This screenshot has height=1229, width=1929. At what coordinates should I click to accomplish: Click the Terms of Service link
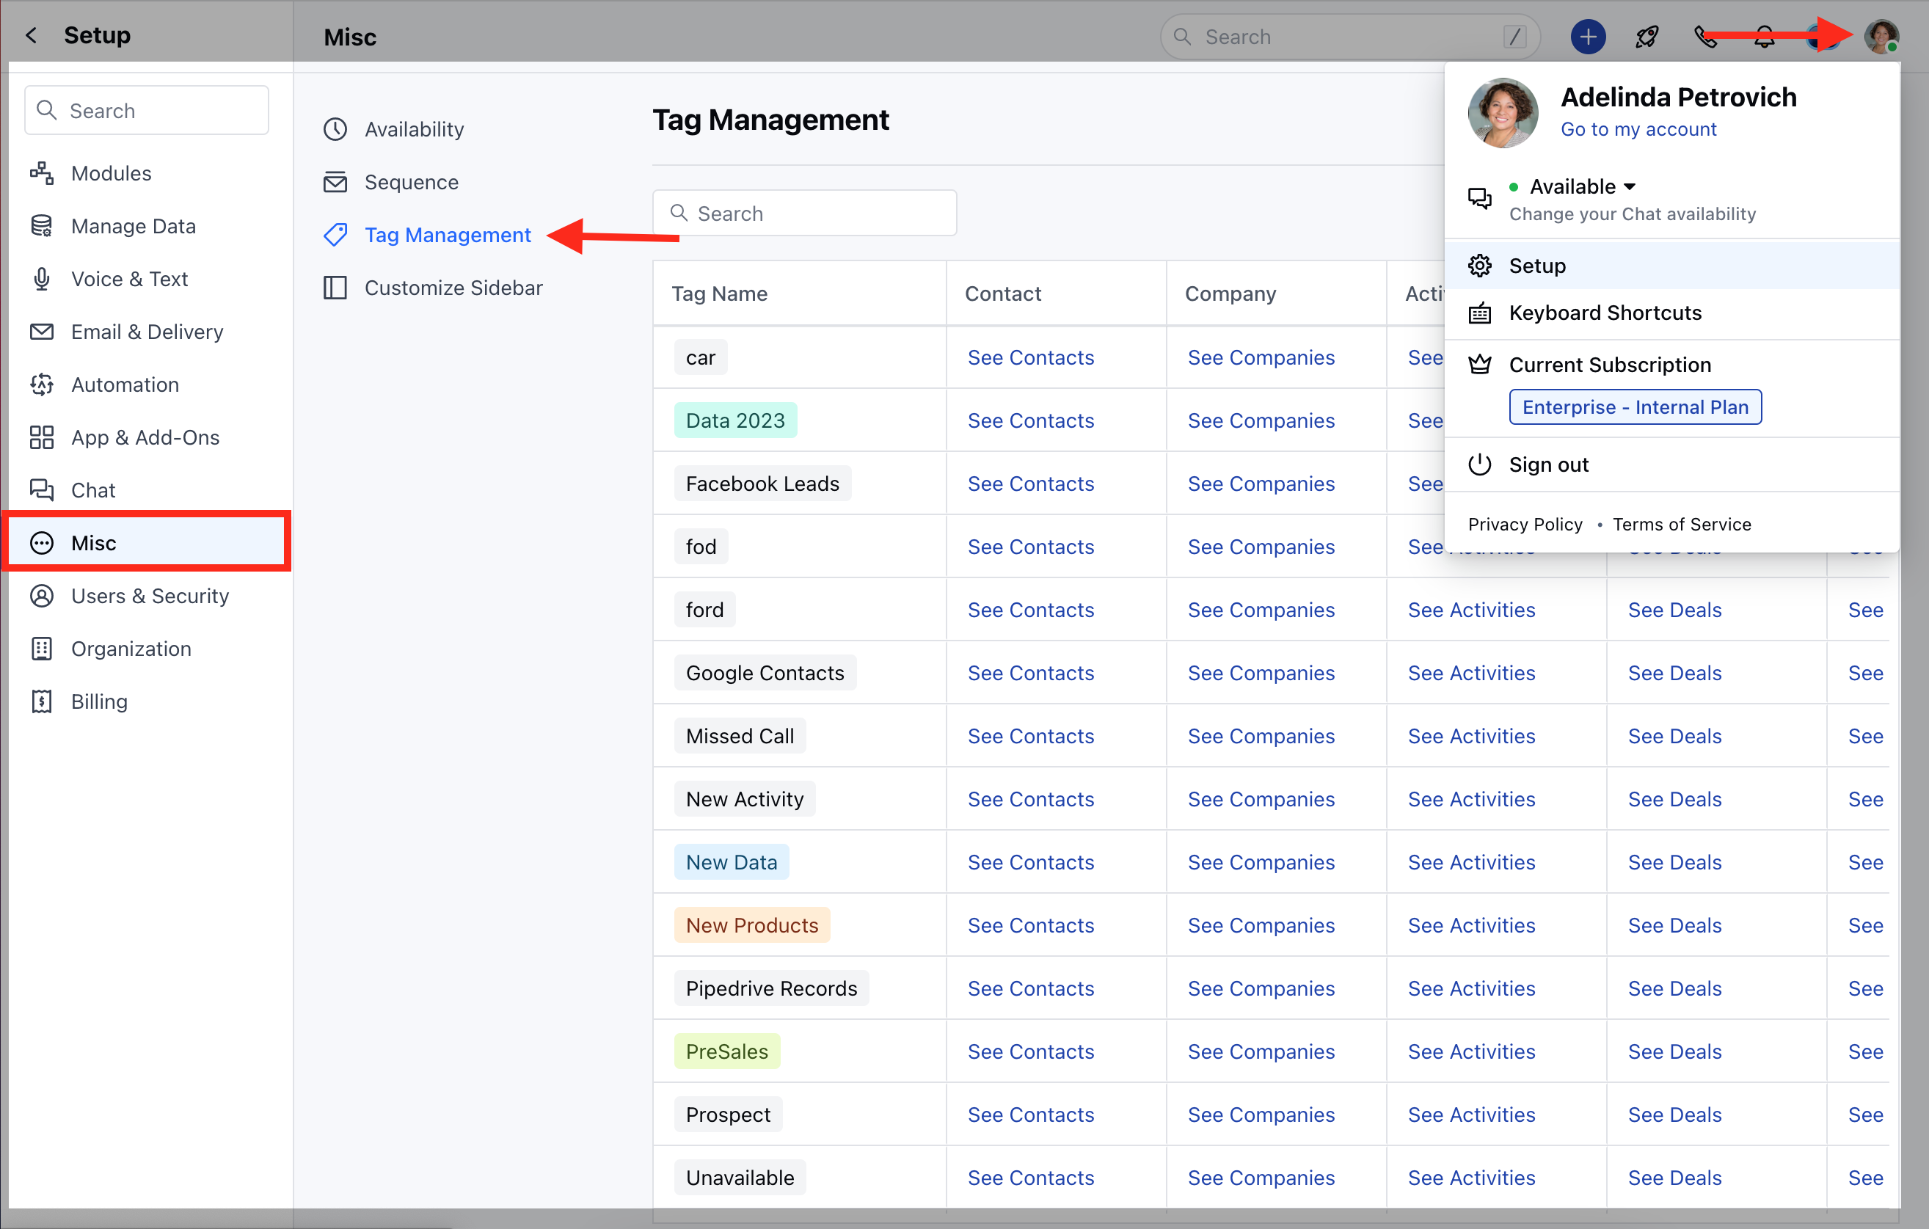click(x=1681, y=524)
